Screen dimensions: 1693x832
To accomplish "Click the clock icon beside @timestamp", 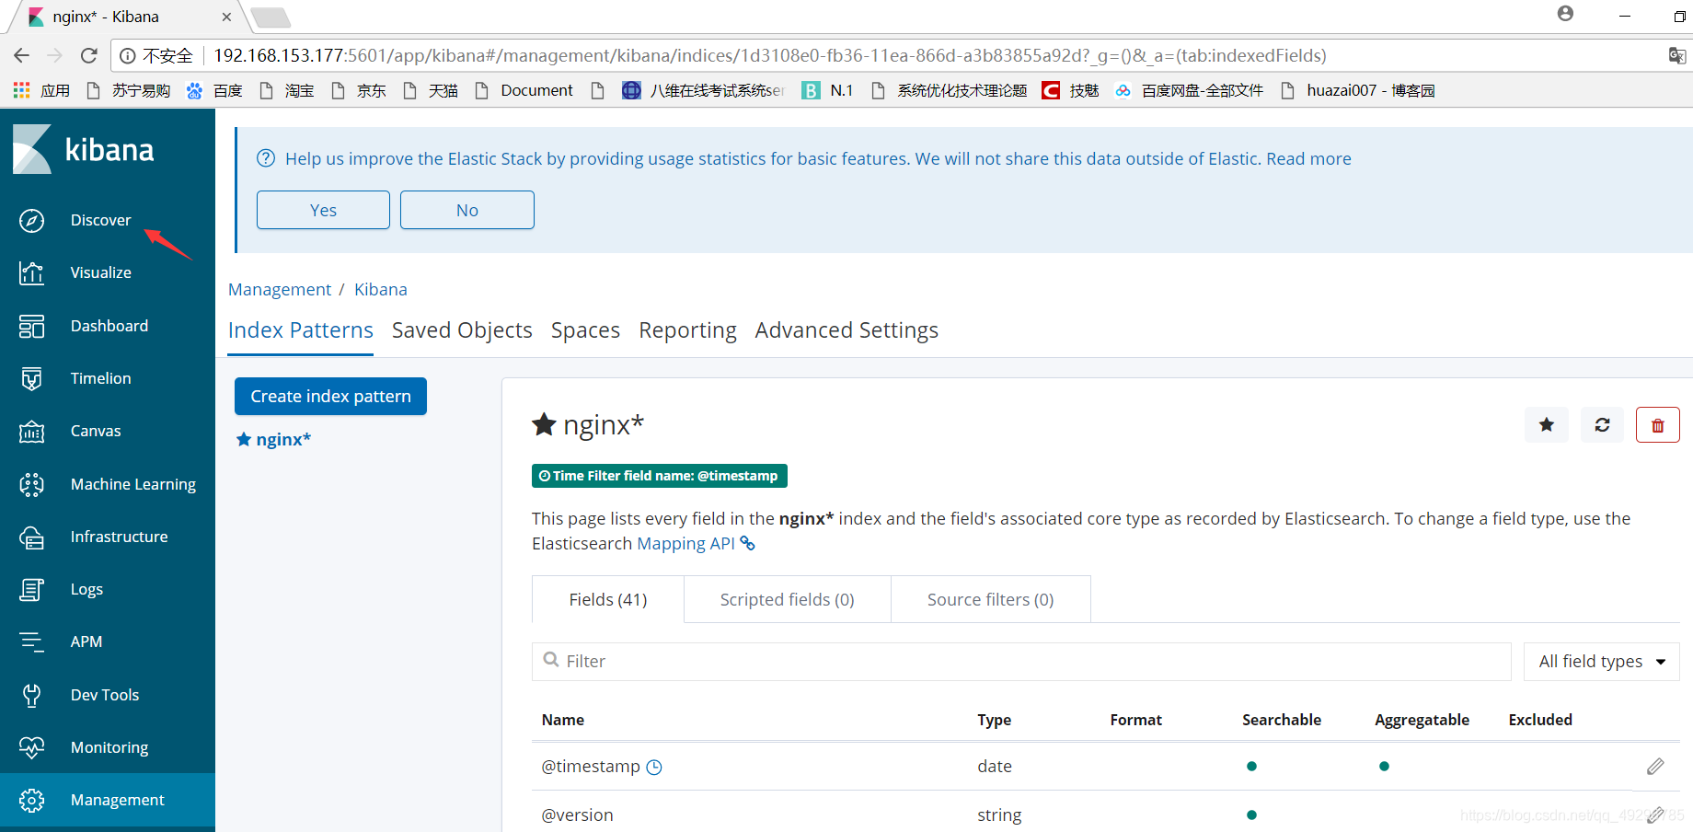I will tap(654, 767).
